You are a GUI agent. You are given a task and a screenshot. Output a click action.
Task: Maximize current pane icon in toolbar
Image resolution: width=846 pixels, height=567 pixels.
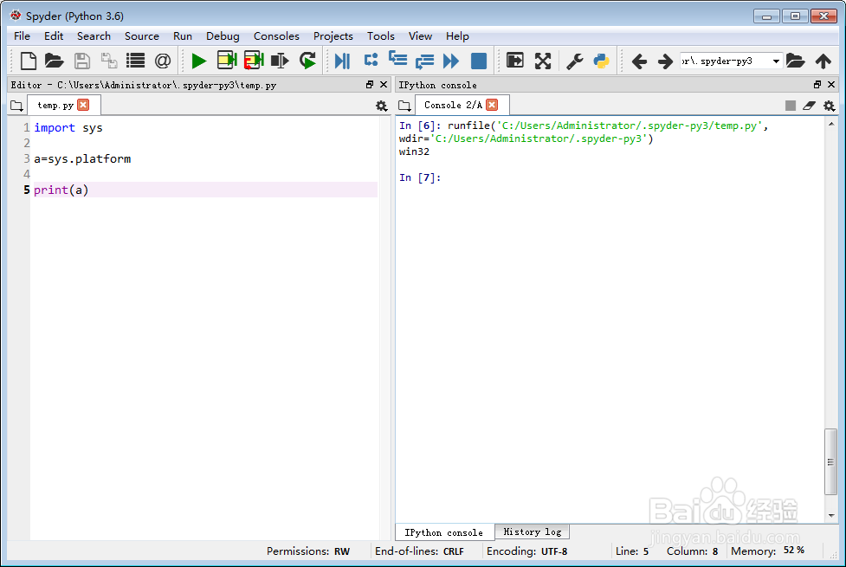click(x=515, y=60)
